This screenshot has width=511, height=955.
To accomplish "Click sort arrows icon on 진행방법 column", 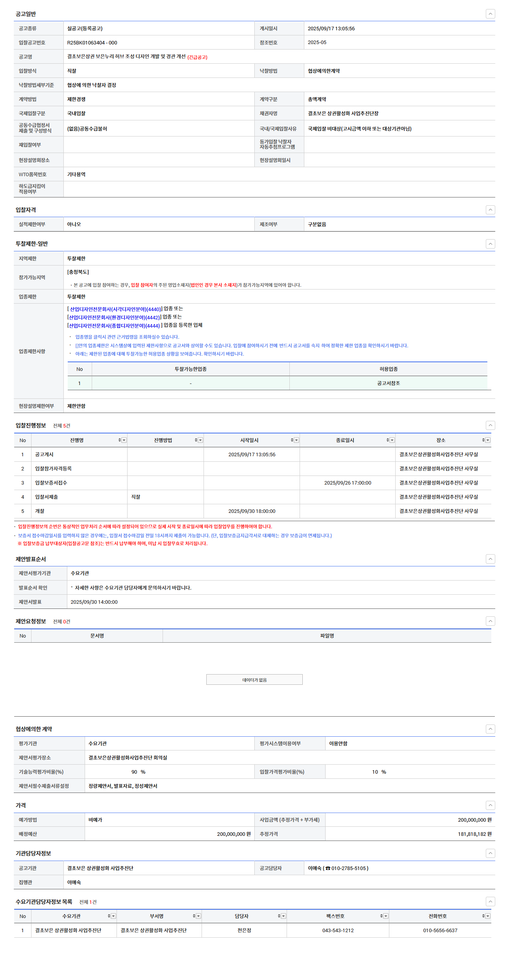I will [x=196, y=440].
